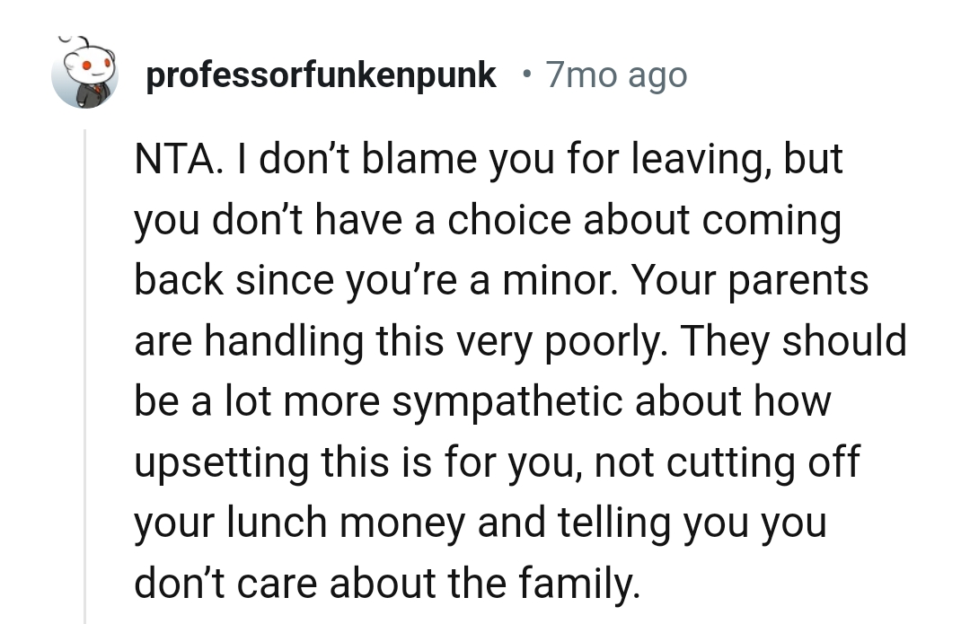Open professorfunkenpunk's user profile

(321, 75)
